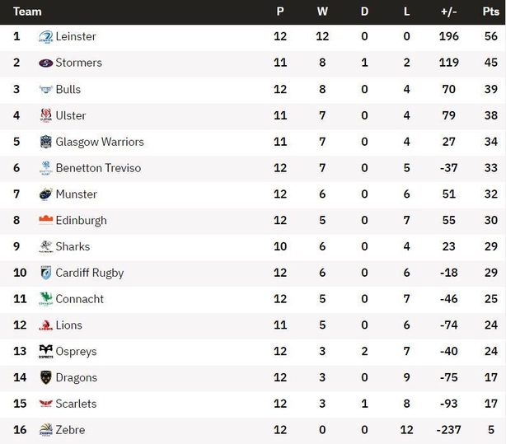
Task: Click the Scarlets red logo
Action: [x=45, y=404]
